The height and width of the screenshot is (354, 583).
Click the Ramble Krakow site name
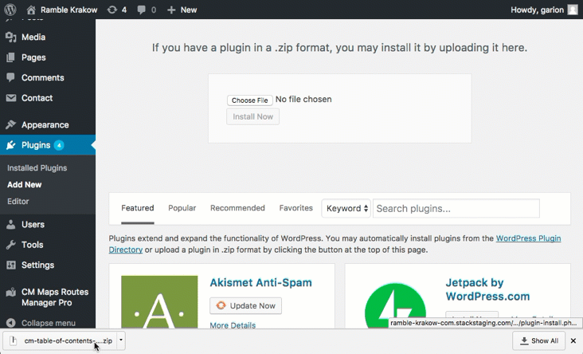click(68, 10)
